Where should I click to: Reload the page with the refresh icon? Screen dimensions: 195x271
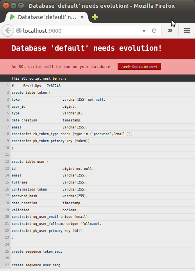(154, 30)
